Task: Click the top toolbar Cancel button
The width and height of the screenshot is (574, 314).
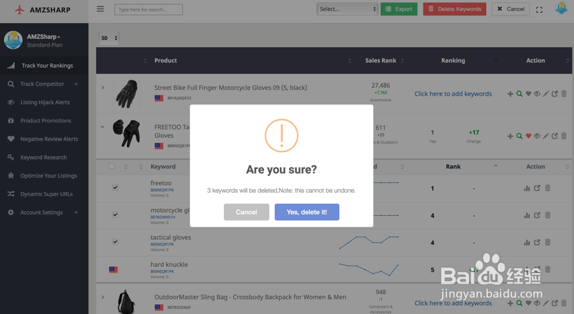Action: coord(511,9)
